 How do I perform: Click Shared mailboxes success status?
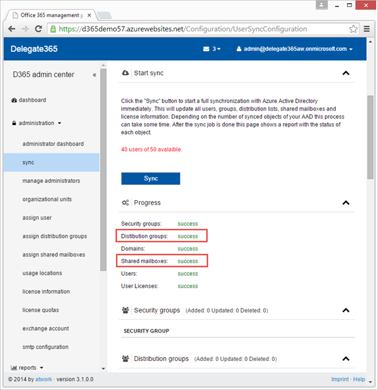click(188, 261)
